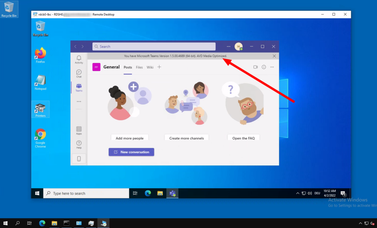
Task: Launch Edge from host taskbar
Action: 42,223
